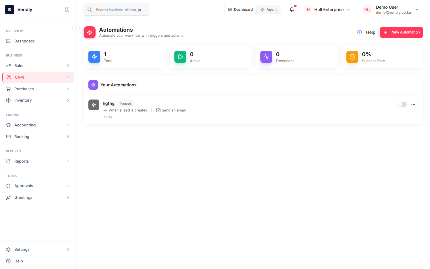Click the Vendly logo icon
430x269 pixels.
tap(10, 10)
